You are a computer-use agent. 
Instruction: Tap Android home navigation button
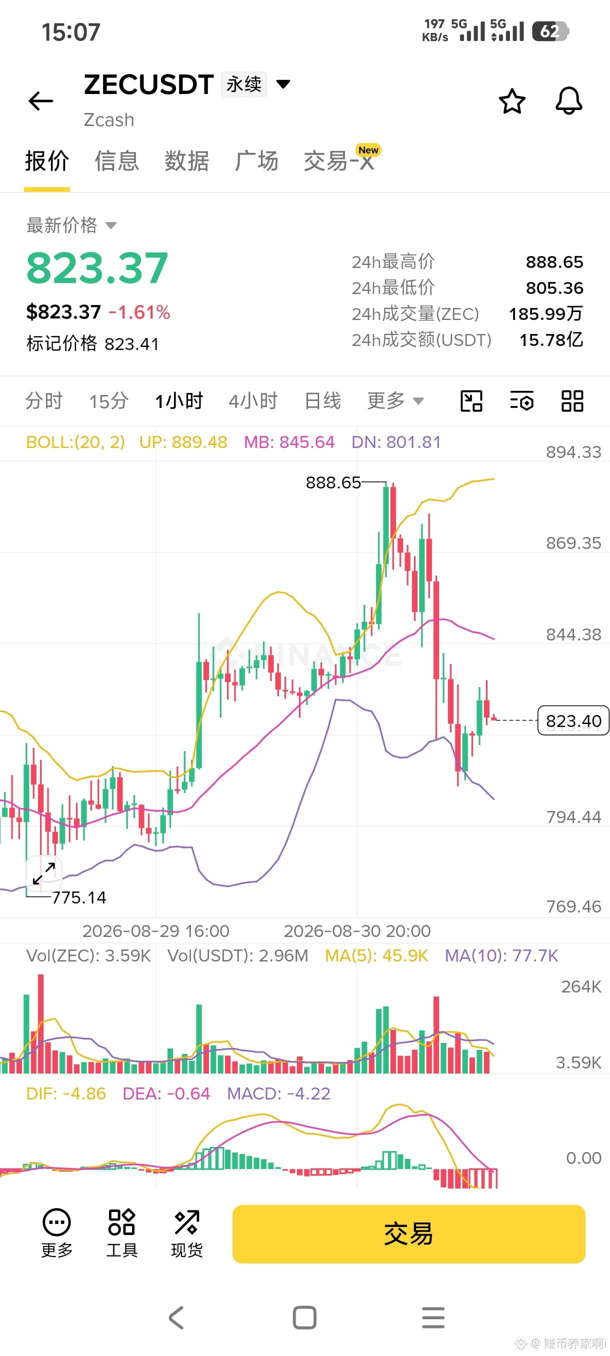point(304,1317)
